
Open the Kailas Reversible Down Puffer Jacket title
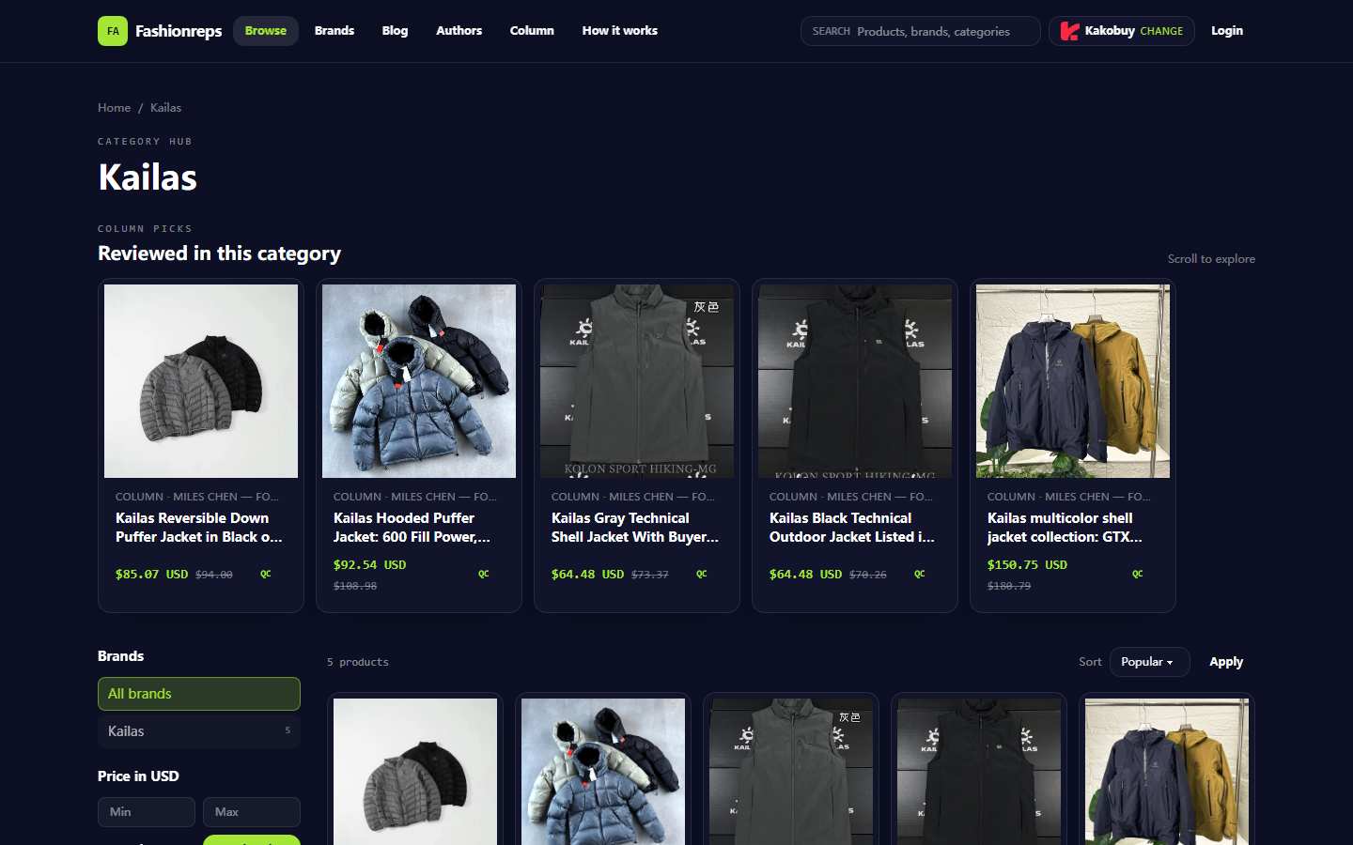coord(199,528)
